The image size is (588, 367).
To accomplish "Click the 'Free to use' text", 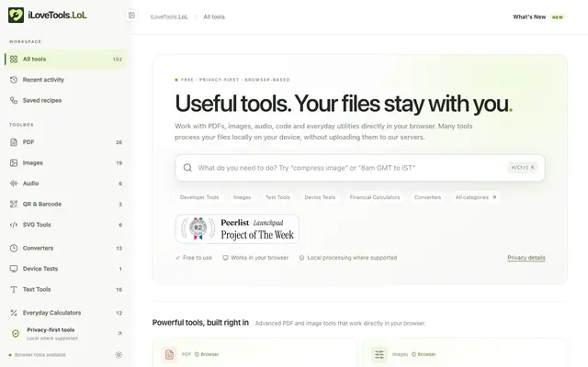I will [x=198, y=258].
